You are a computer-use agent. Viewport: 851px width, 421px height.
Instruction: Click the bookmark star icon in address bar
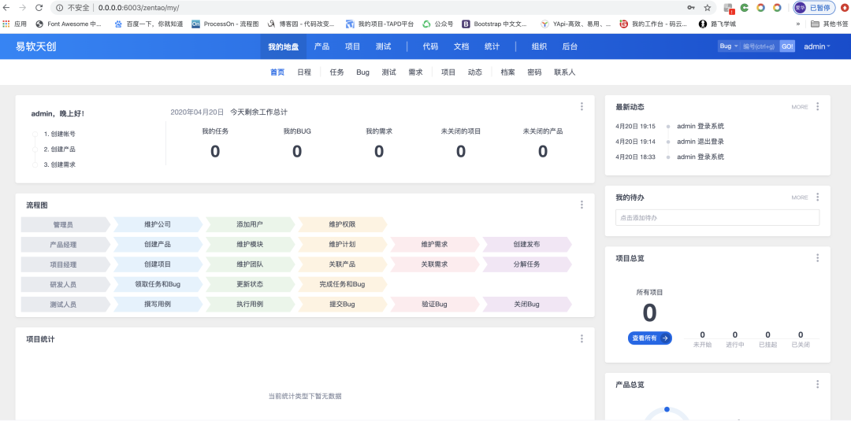(x=707, y=8)
